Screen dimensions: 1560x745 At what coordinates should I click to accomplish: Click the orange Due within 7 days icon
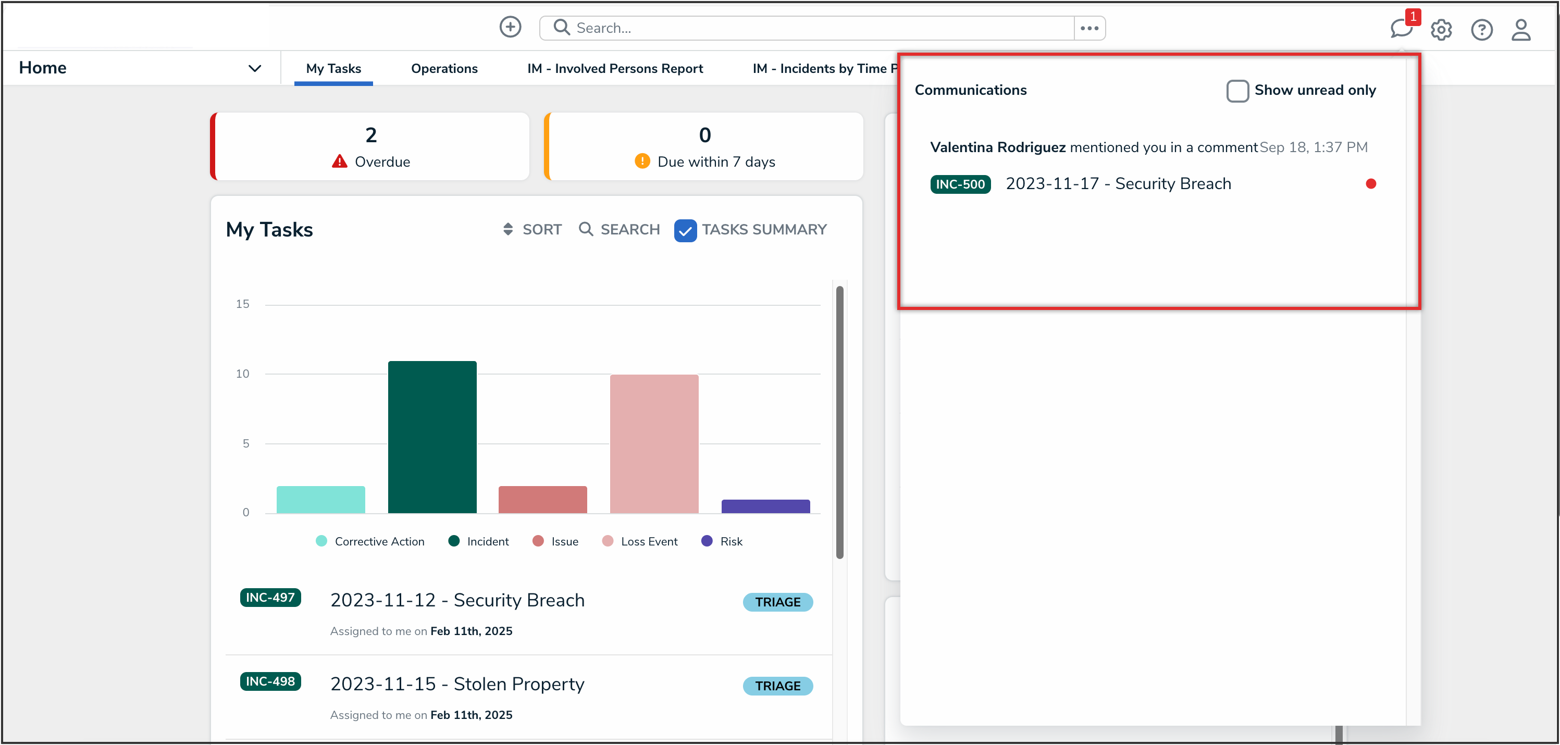[x=642, y=161]
